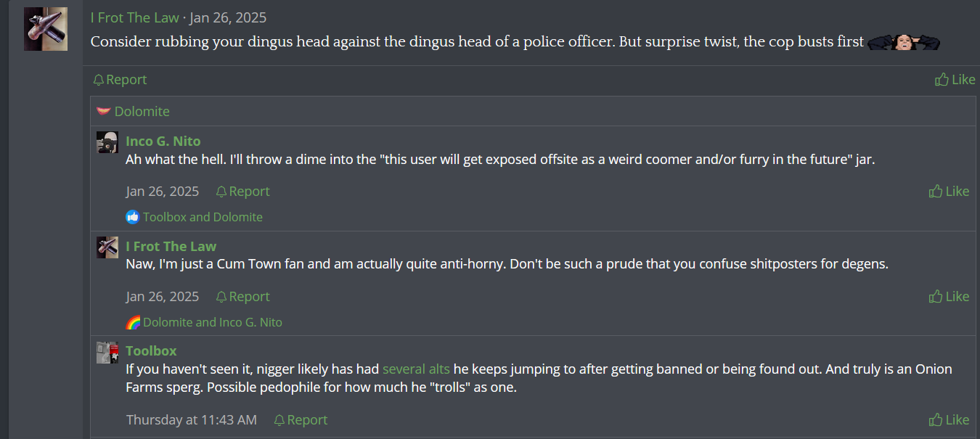Click the lips reaction icon beside Dolomite
The image size is (980, 439).
104,112
